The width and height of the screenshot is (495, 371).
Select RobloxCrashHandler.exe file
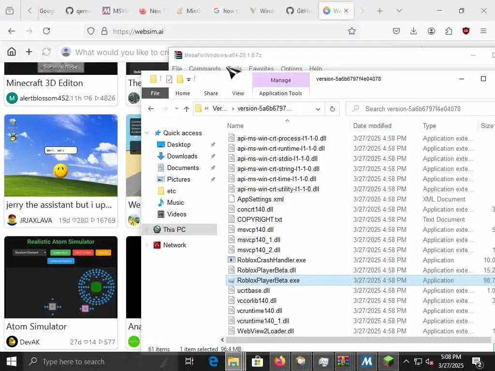coord(271,260)
